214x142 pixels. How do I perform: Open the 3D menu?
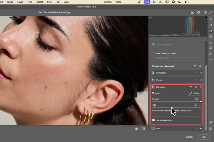[58, 2]
